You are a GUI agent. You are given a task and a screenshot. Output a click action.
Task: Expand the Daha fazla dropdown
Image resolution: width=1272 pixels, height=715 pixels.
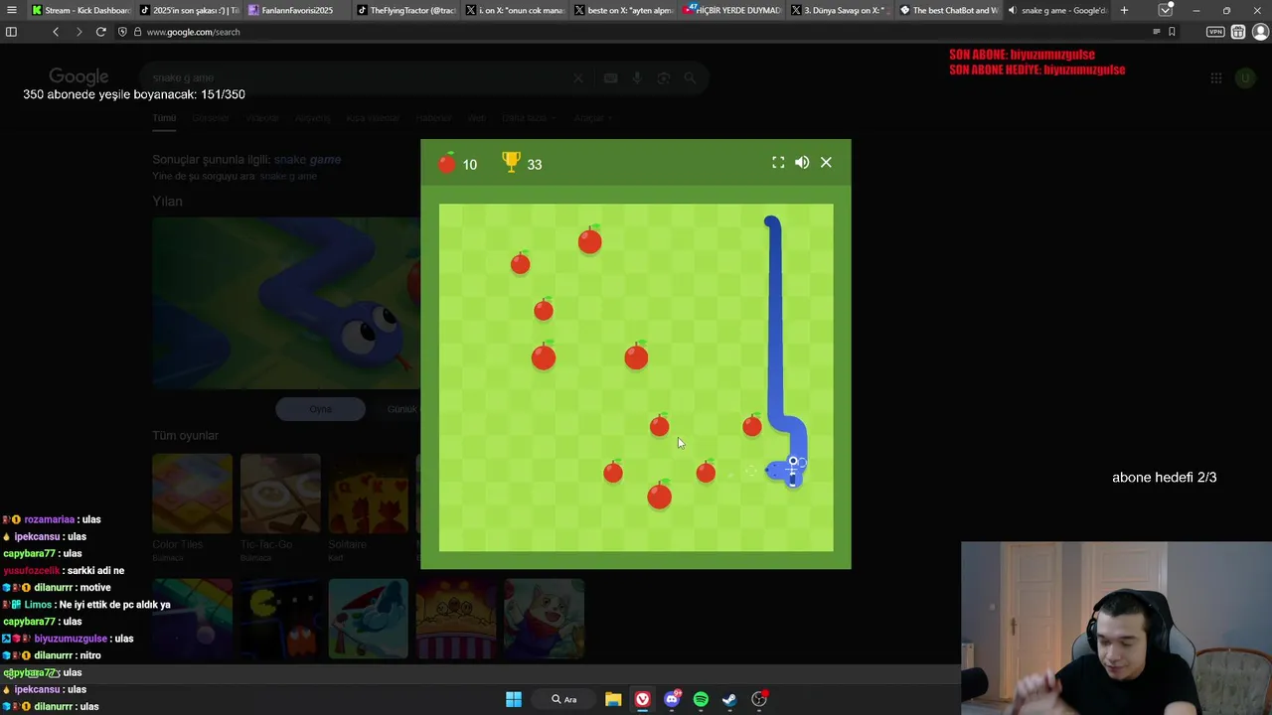tap(527, 118)
